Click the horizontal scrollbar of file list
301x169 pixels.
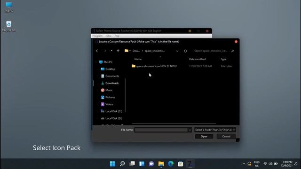coord(174,123)
